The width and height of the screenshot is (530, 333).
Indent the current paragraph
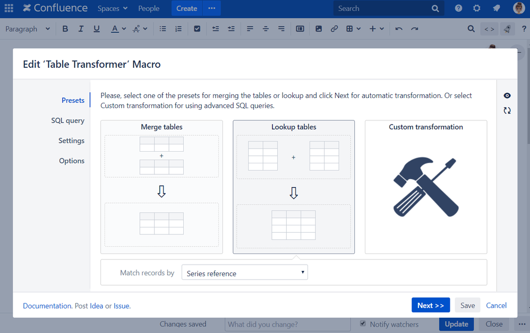[231, 29]
